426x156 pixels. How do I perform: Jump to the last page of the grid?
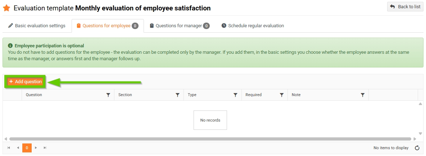[x=45, y=148]
